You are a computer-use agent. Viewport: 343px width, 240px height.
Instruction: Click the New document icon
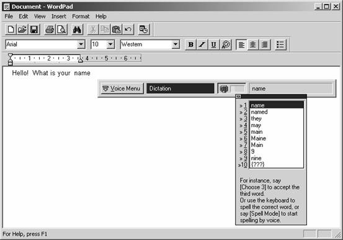[11, 29]
